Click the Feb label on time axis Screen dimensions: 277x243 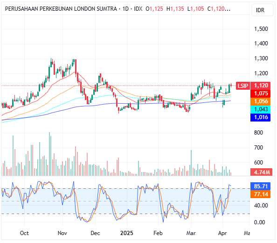pos(158,233)
